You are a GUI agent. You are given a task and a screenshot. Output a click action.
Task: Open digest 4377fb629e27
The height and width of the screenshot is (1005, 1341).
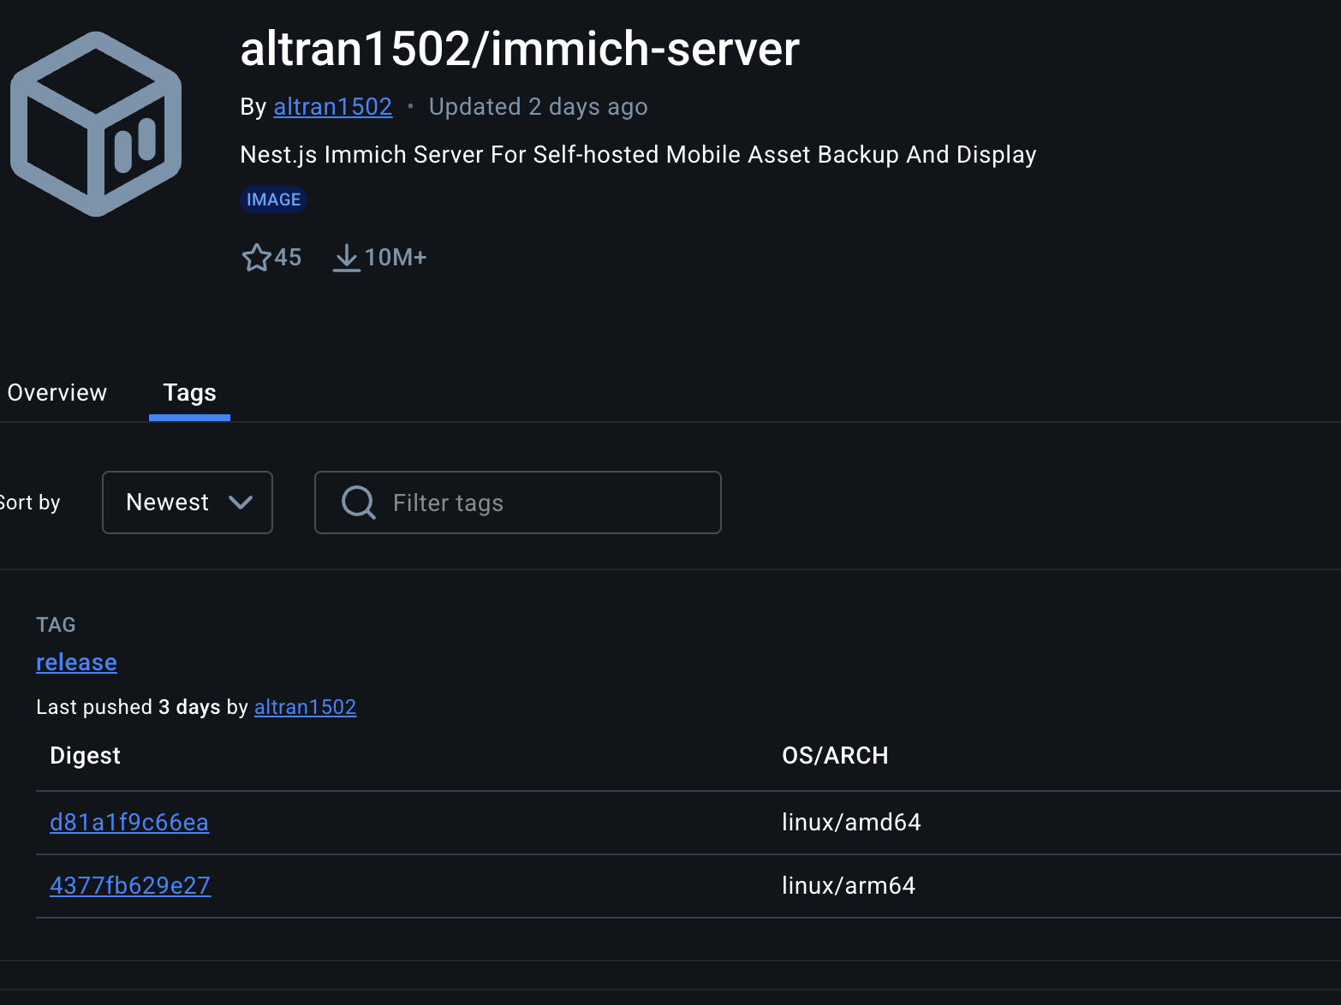coord(130,886)
